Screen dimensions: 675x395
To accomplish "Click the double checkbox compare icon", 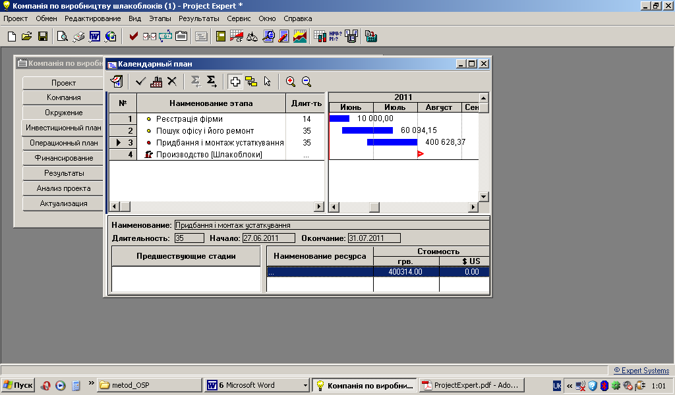I will tap(150, 36).
